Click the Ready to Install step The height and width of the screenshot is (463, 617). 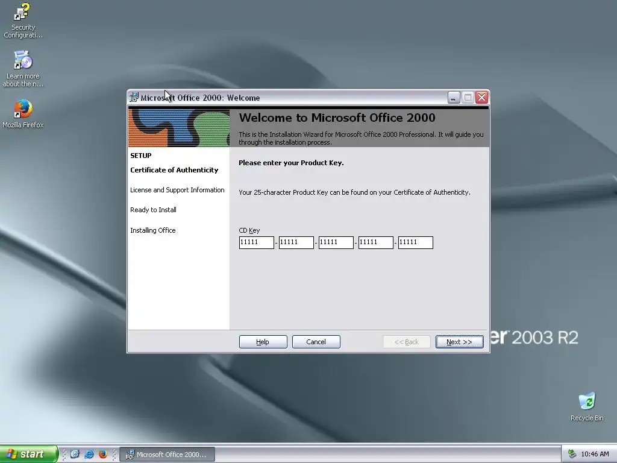point(153,210)
